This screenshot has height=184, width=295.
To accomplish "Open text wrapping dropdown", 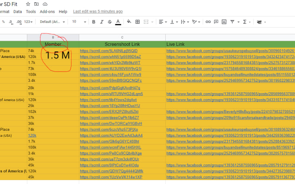I will pyautogui.click(x=185, y=22).
